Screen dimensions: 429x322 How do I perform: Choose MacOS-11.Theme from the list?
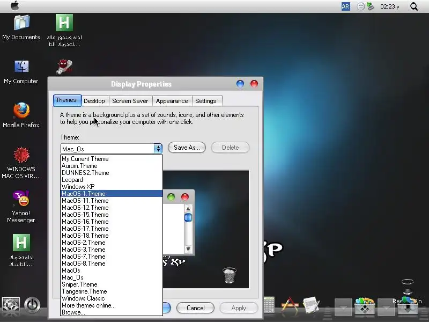tap(112, 201)
